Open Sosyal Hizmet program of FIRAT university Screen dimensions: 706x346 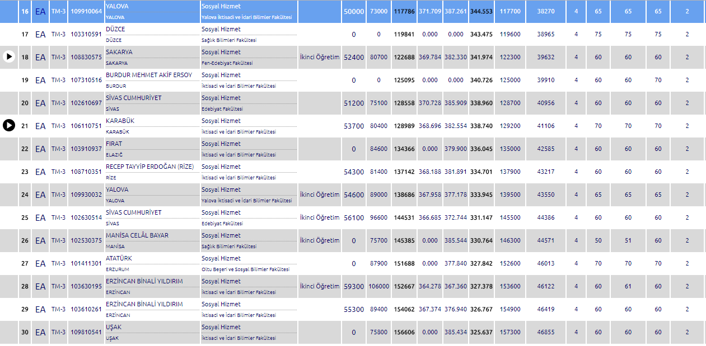click(x=221, y=144)
